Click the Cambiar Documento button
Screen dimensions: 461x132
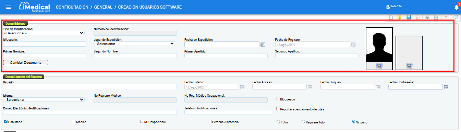[x=26, y=63]
